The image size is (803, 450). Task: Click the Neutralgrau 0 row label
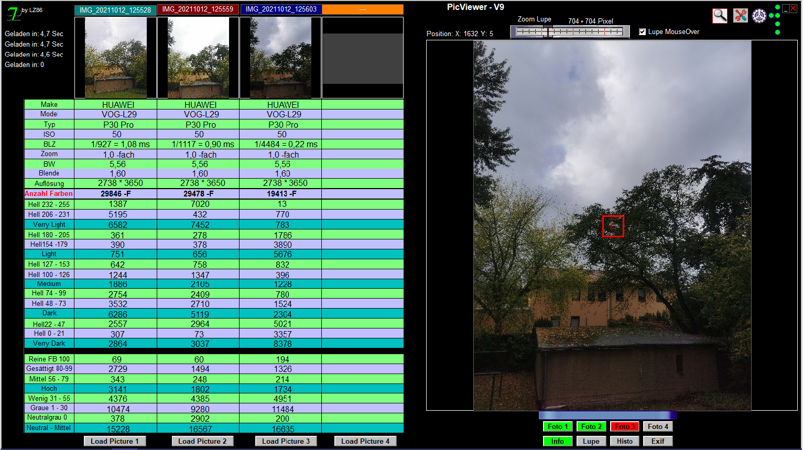49,418
